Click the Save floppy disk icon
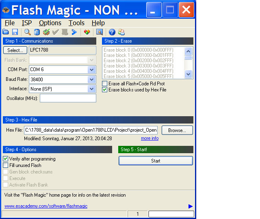Viewport: 260px width, 219px height. [x=15, y=32]
